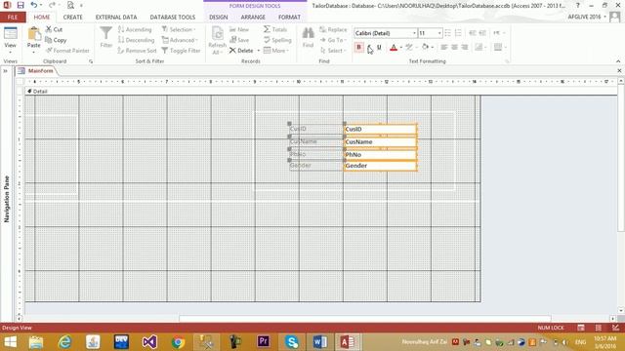Click the Detail section bar
The width and height of the screenshot is (625, 351).
point(321,91)
